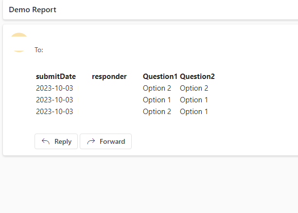This screenshot has height=213, width=298.
Task: Click the Reply button
Action: tap(56, 141)
